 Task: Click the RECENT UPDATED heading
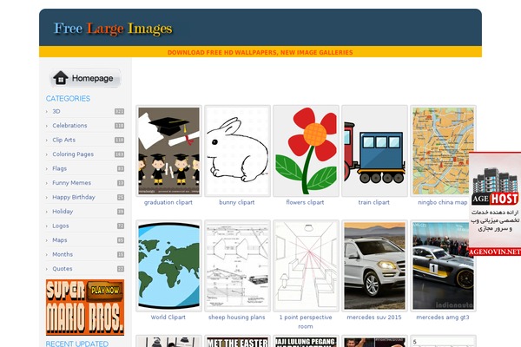(x=77, y=344)
